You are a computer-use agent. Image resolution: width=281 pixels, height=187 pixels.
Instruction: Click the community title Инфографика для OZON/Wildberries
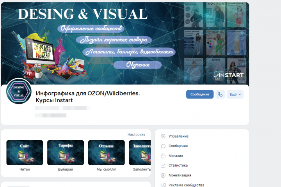(x=88, y=97)
